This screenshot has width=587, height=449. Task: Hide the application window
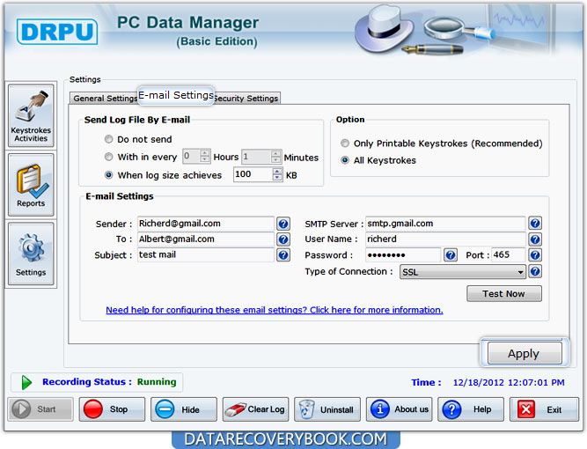point(184,409)
